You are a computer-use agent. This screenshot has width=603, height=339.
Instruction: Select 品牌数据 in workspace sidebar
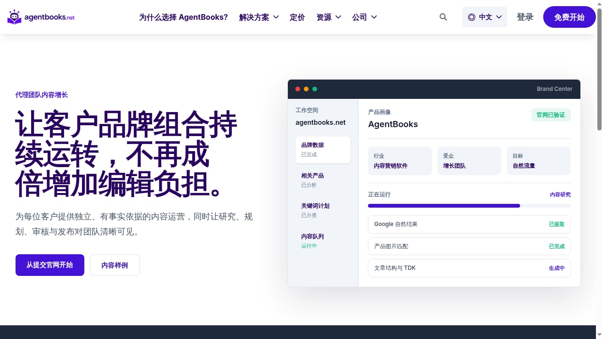323,150
